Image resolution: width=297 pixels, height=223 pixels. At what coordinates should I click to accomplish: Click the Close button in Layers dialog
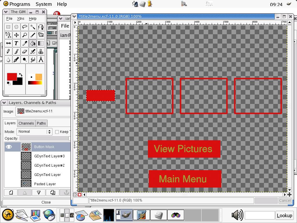pos(46,202)
